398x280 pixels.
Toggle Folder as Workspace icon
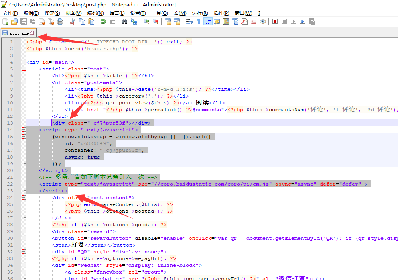pyautogui.click(x=254, y=22)
